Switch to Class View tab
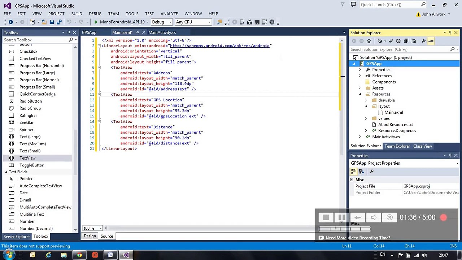This screenshot has width=462, height=260. pyautogui.click(x=422, y=146)
